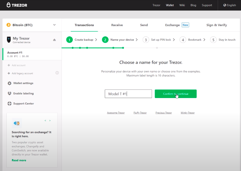Click the grey upcoming progress dot
The height and width of the screenshot is (171, 241).
(157, 48)
